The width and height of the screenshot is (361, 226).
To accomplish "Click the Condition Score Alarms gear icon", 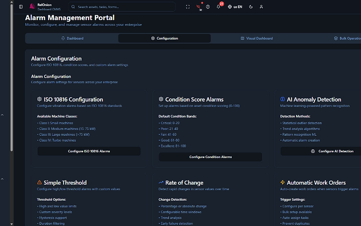I will [x=161, y=99].
